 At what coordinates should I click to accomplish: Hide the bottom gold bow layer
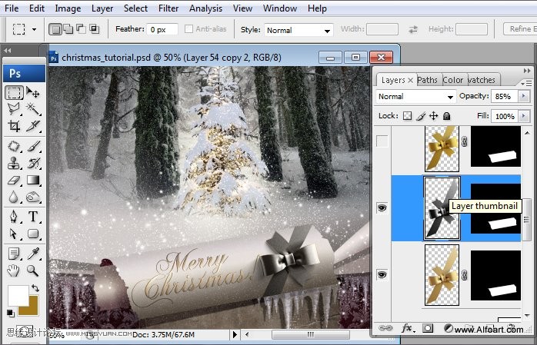[382, 275]
